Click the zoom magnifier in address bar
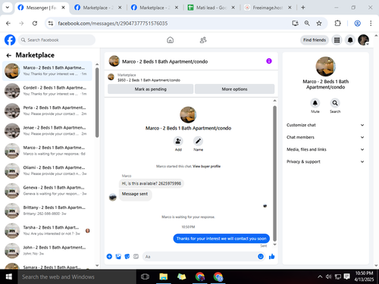This screenshot has height=284, width=379. click(x=307, y=23)
